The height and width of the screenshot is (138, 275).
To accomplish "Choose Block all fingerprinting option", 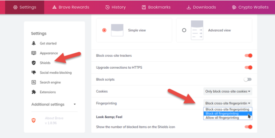I will pos(228,114).
